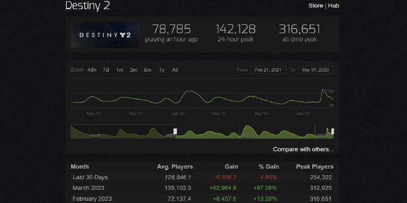Click the Gain column header
The image size is (407, 203).
pos(231,167)
